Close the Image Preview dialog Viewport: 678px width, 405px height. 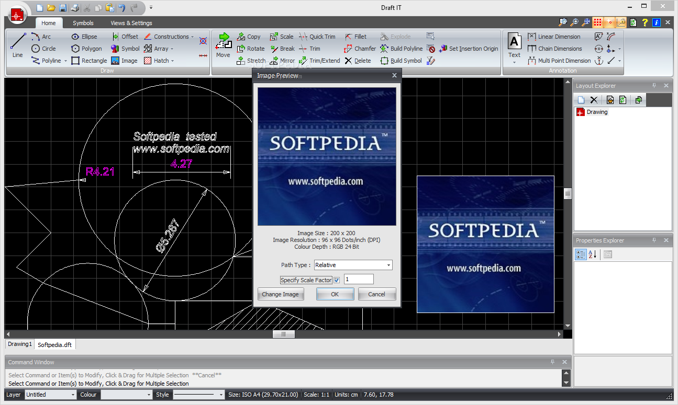[395, 76]
